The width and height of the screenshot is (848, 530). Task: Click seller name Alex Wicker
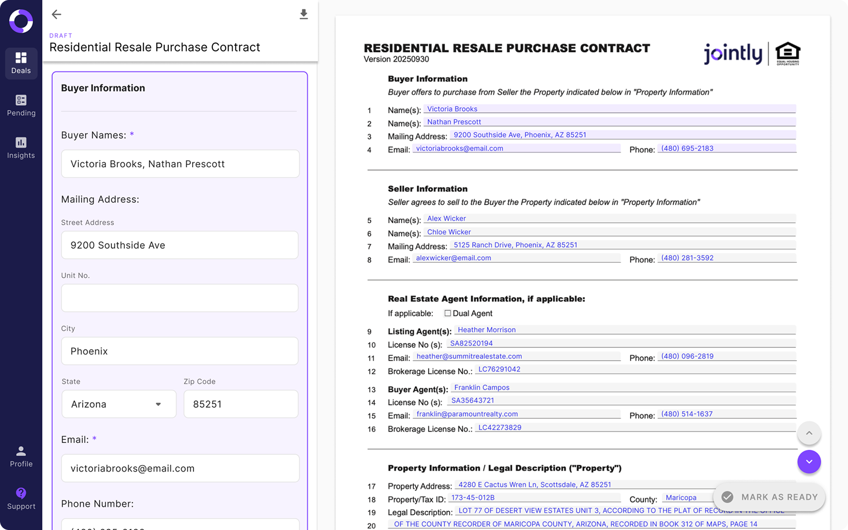click(447, 218)
